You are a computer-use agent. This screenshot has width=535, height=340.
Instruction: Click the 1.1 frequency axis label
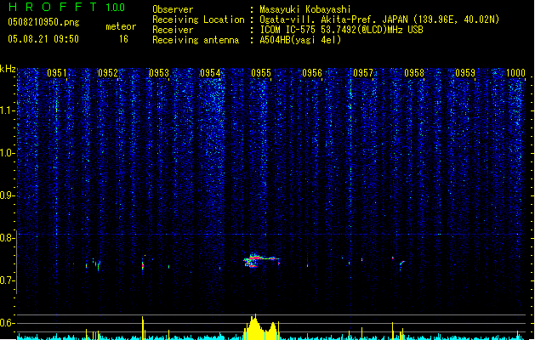click(x=7, y=110)
